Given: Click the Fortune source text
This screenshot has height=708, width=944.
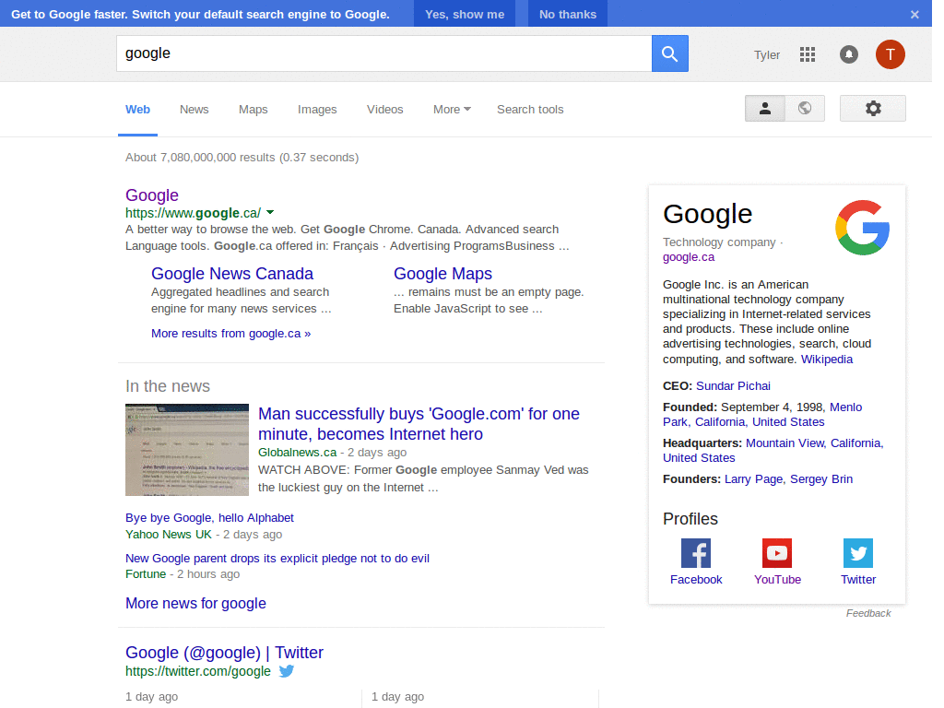Looking at the screenshot, I should (146, 573).
